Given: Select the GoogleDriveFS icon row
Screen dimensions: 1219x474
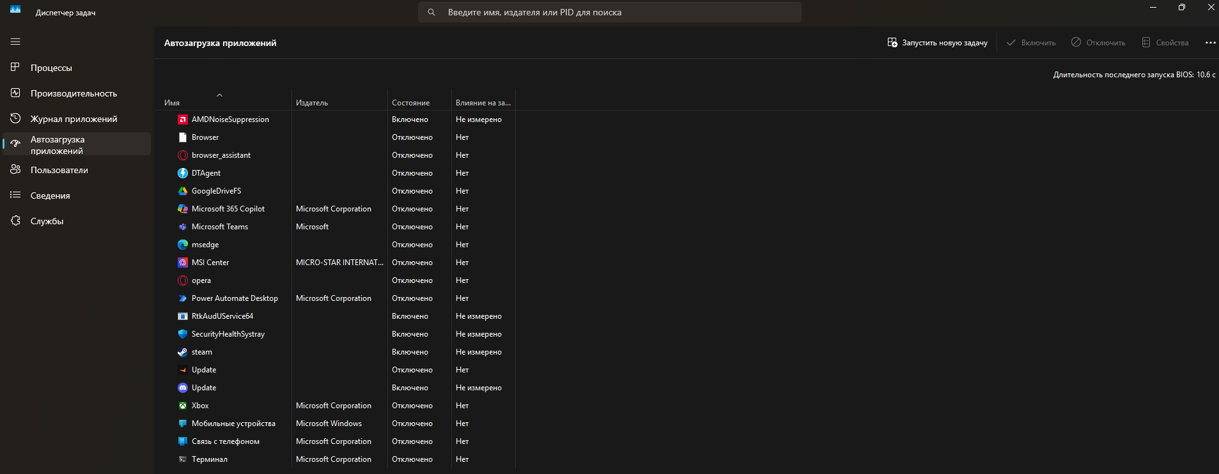Looking at the screenshot, I should [x=183, y=191].
